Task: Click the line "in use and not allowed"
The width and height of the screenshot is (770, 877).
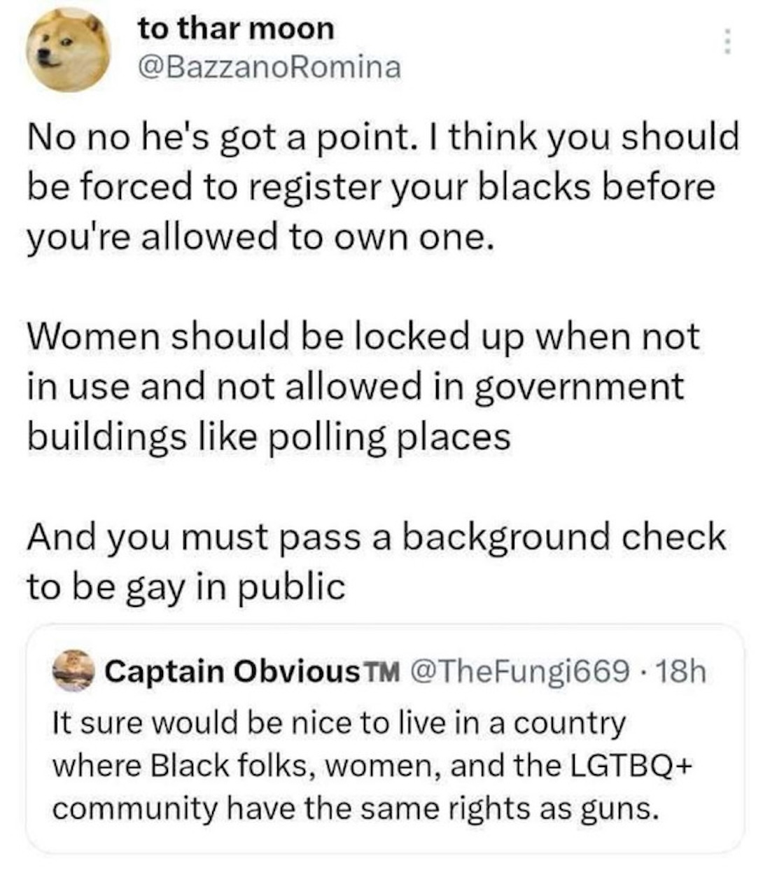Action: (x=354, y=387)
